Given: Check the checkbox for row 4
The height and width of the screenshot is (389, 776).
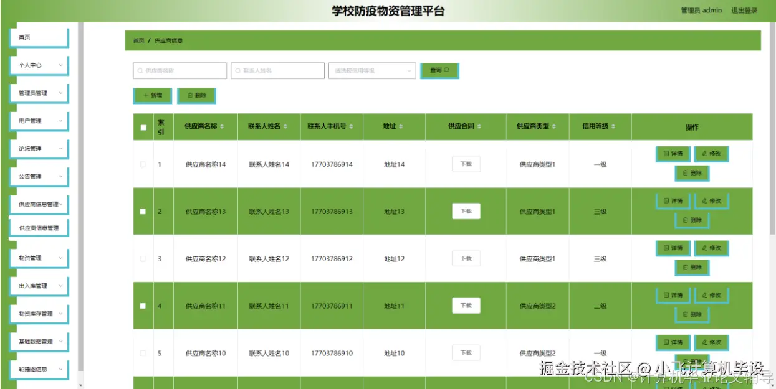Looking at the screenshot, I should tap(143, 306).
